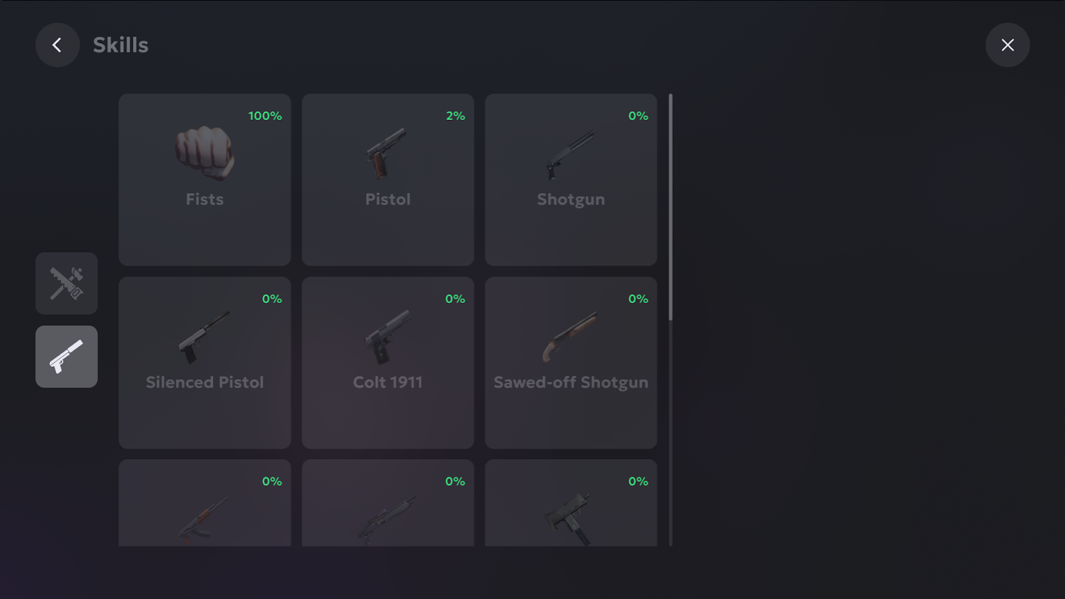Click the scoped rifle icon card
The image size is (1065, 599).
[388, 503]
